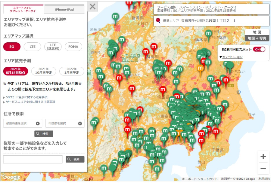Click the サービス選択 info box text
Image resolution: width=271 pixels, height=183 pixels.
coord(197,9)
